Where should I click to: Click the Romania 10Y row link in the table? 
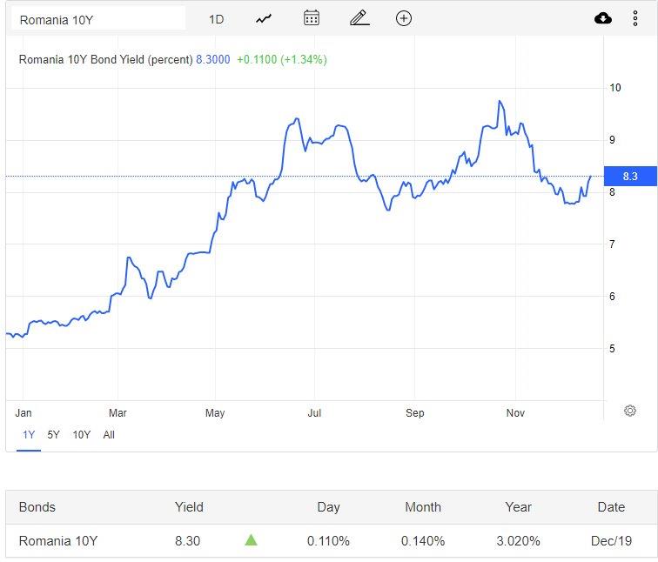tap(58, 540)
